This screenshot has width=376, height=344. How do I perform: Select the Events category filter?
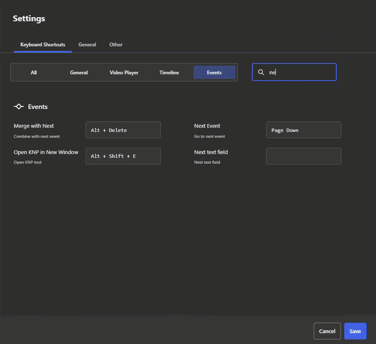(x=214, y=73)
